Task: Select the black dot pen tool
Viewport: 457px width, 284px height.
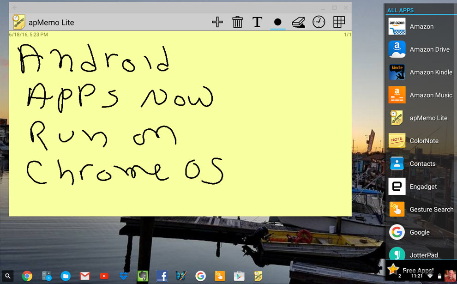Action: click(x=278, y=22)
